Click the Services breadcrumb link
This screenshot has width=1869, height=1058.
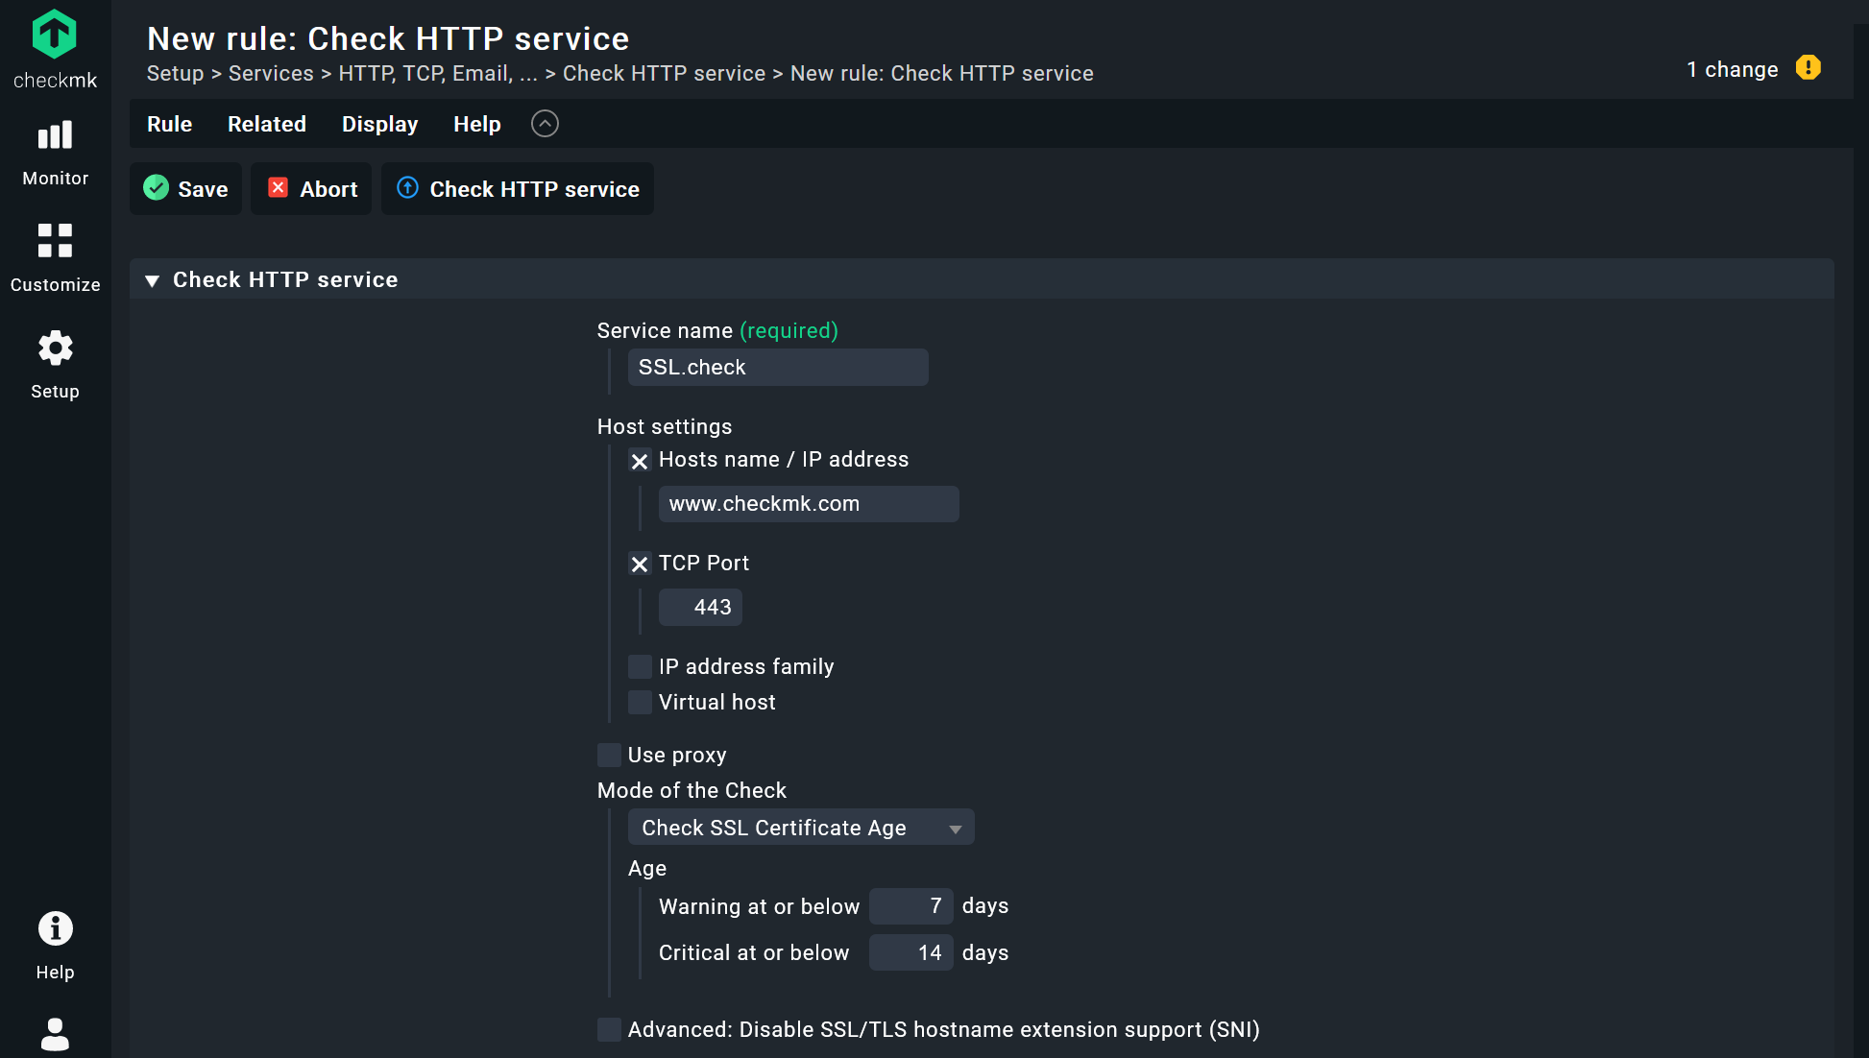(271, 73)
